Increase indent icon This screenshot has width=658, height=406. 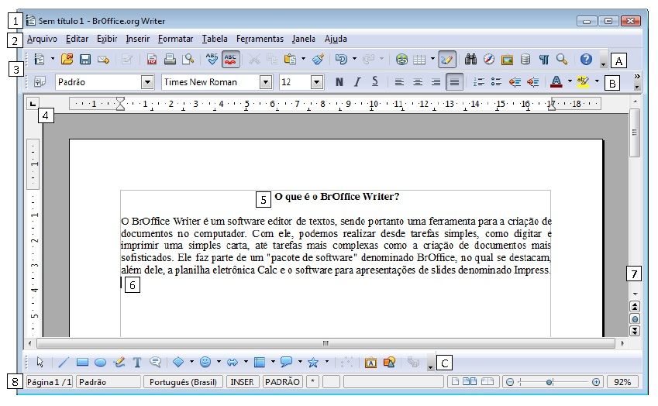(x=533, y=82)
